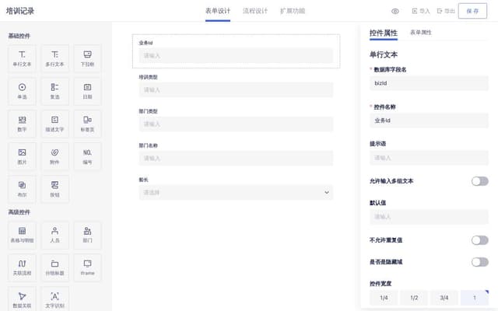Add the 按钮 button control
Viewport: 498px width, 311px height.
point(54,190)
